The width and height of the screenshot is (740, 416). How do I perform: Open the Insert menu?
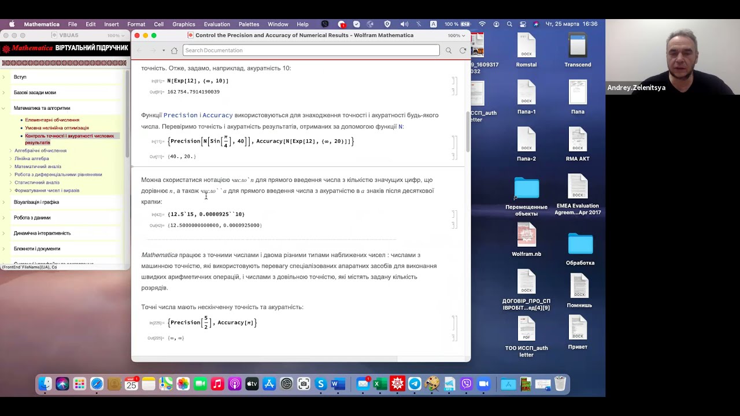[112, 24]
